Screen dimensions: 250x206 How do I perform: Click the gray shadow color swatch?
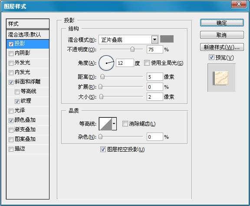pyautogui.click(x=167, y=39)
